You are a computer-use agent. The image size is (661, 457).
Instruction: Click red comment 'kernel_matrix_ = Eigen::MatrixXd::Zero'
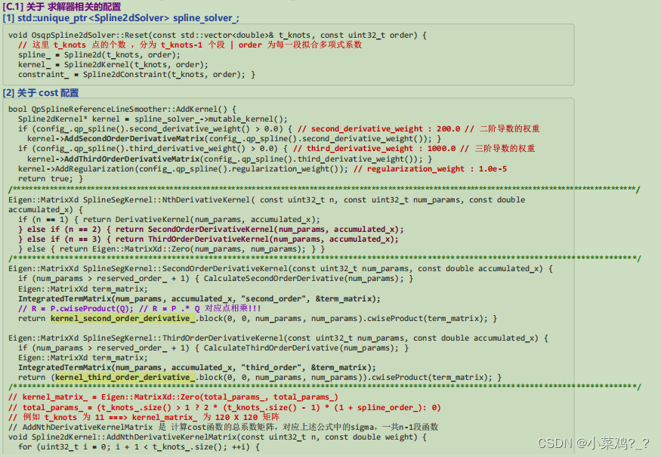point(173,397)
